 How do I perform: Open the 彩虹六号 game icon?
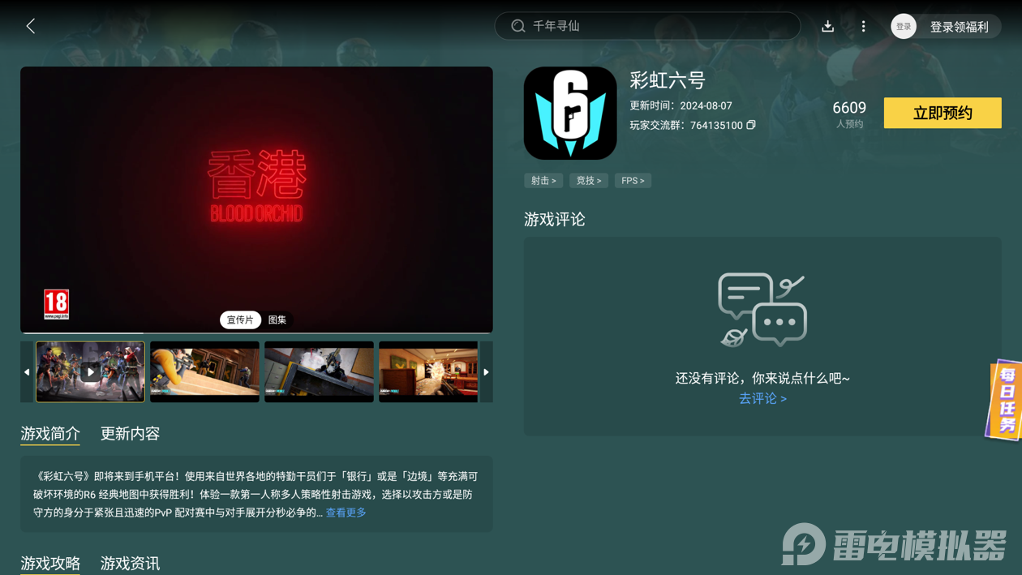pos(570,113)
